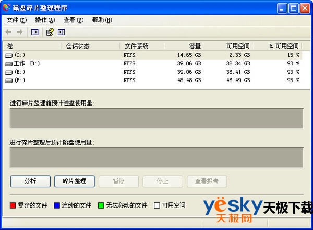Open the 帮助(H) menu

pyautogui.click(x=102, y=20)
